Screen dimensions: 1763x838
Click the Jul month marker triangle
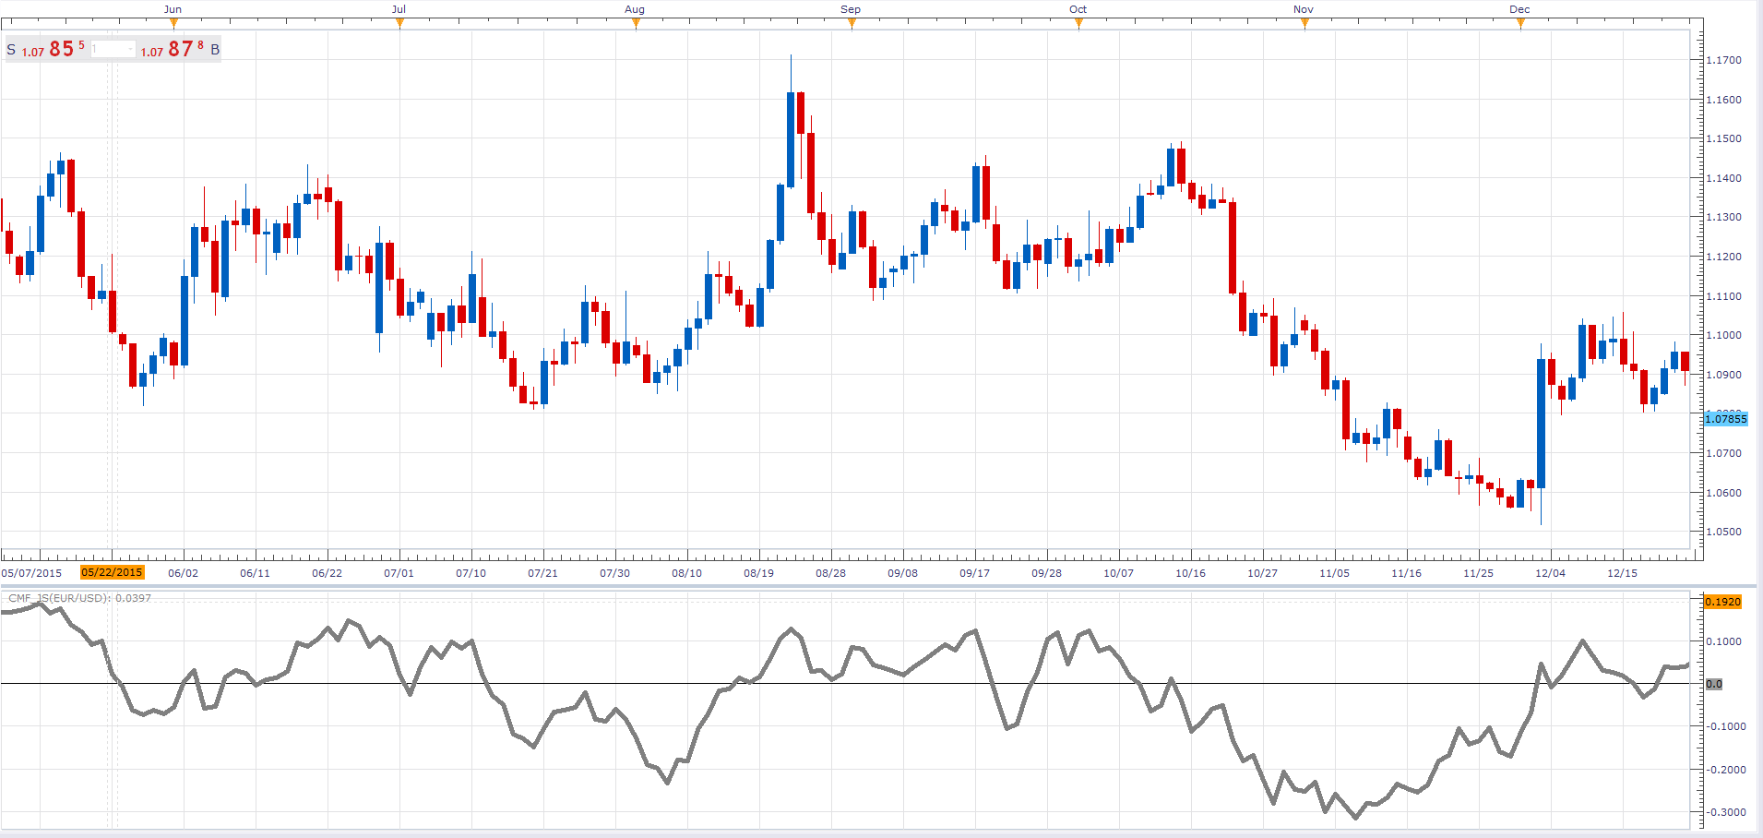point(399,23)
